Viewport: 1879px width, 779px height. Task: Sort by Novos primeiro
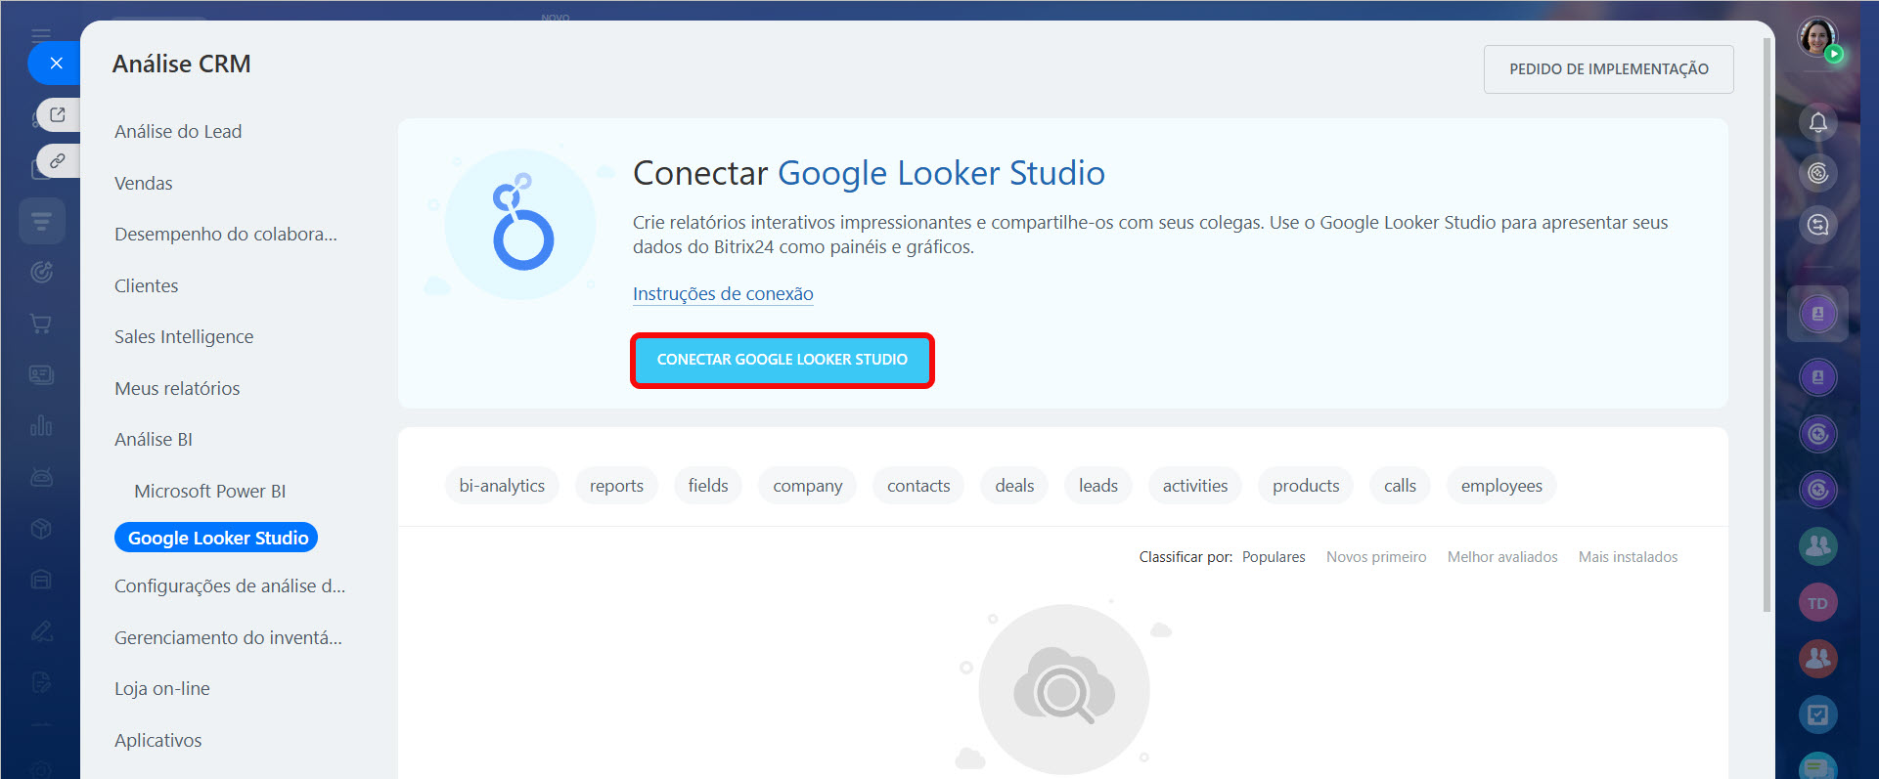coord(1375,557)
